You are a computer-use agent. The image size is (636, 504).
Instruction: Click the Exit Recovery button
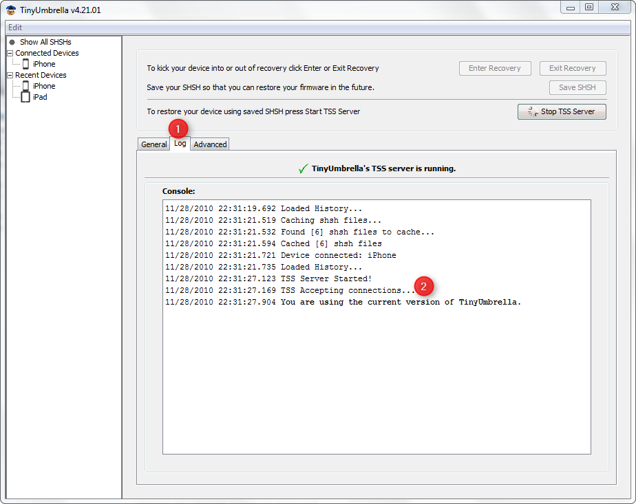(x=572, y=69)
